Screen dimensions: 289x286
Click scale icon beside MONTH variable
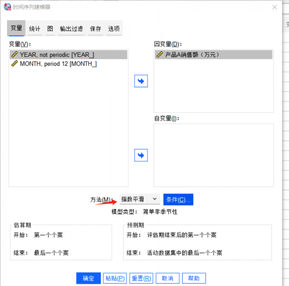click(14, 63)
